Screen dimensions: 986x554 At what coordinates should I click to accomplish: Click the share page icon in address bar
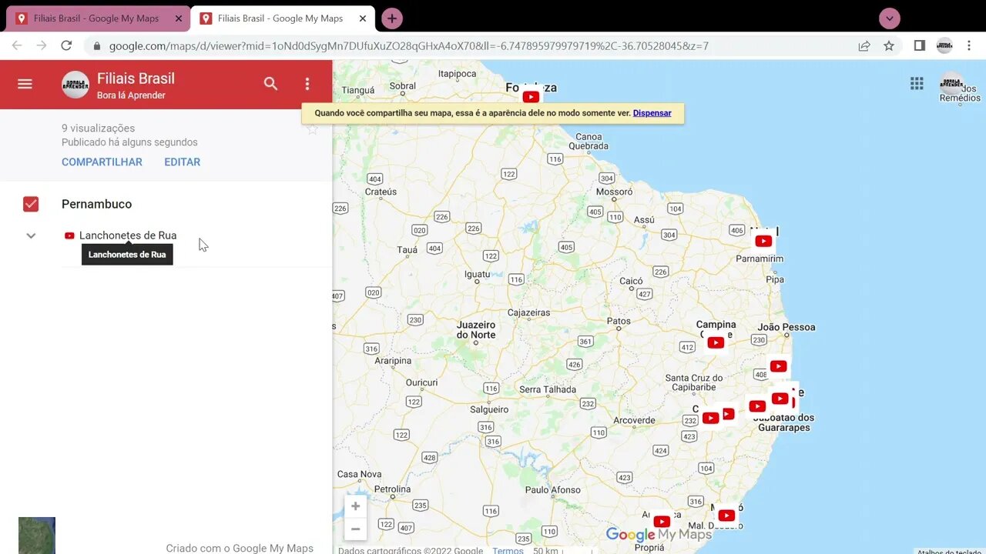(x=864, y=46)
